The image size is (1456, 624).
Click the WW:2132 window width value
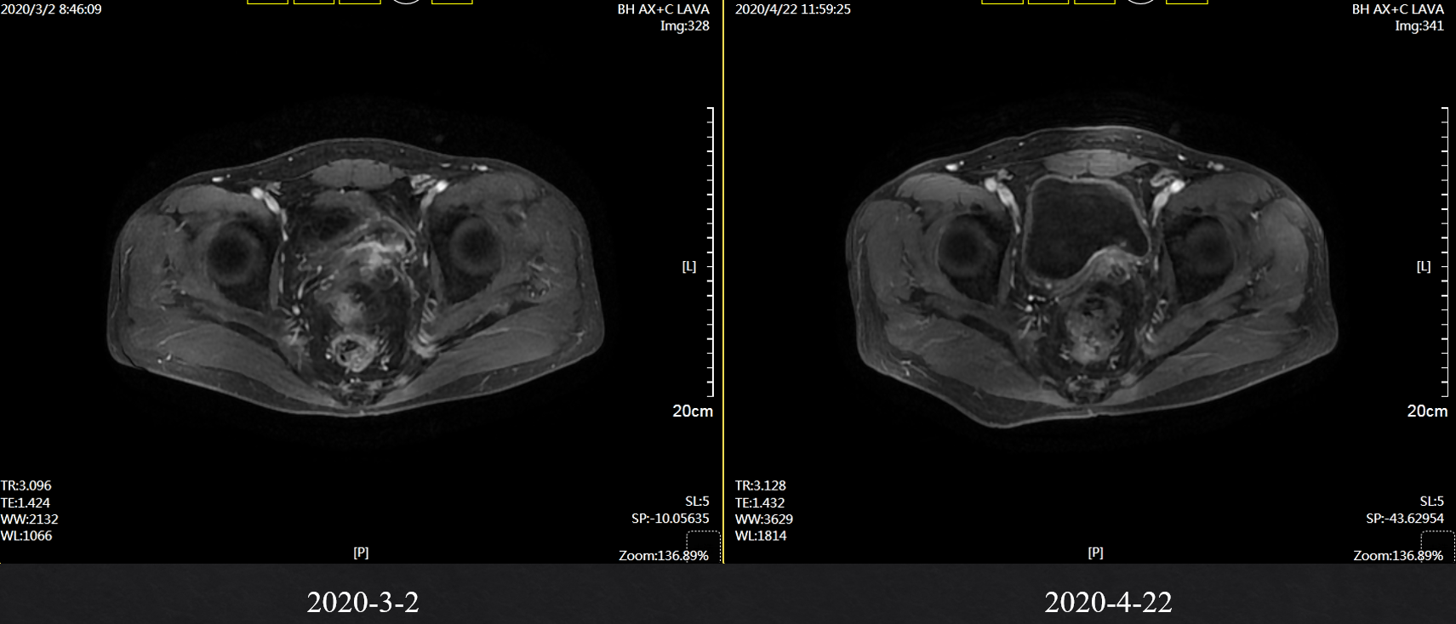tap(30, 519)
